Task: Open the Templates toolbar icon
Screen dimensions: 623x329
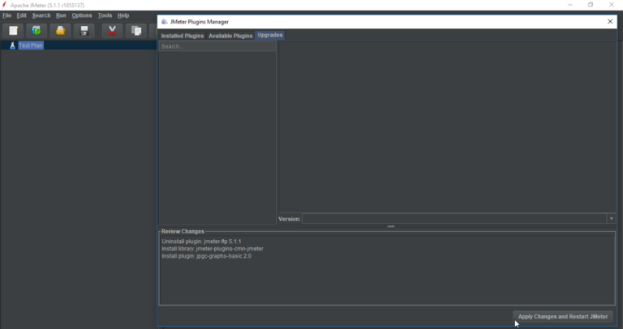Action: pyautogui.click(x=37, y=31)
